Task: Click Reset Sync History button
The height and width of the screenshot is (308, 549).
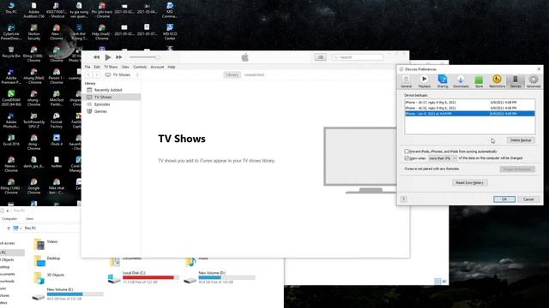Action: coord(469,182)
